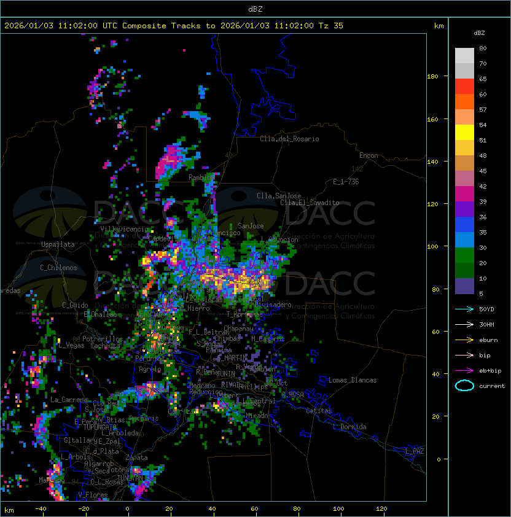Click the yellow eburn arrow in legend

click(x=464, y=340)
